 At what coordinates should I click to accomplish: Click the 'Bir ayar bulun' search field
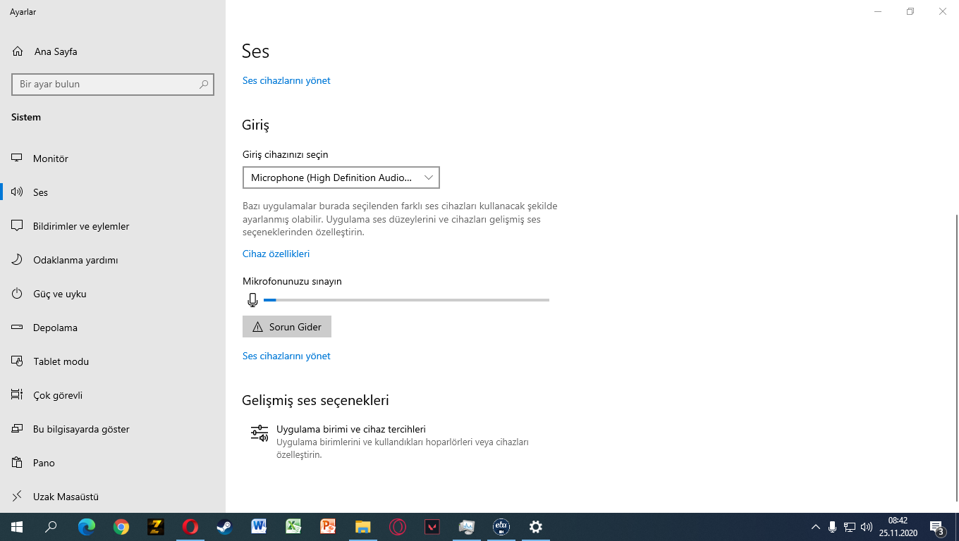pyautogui.click(x=113, y=84)
